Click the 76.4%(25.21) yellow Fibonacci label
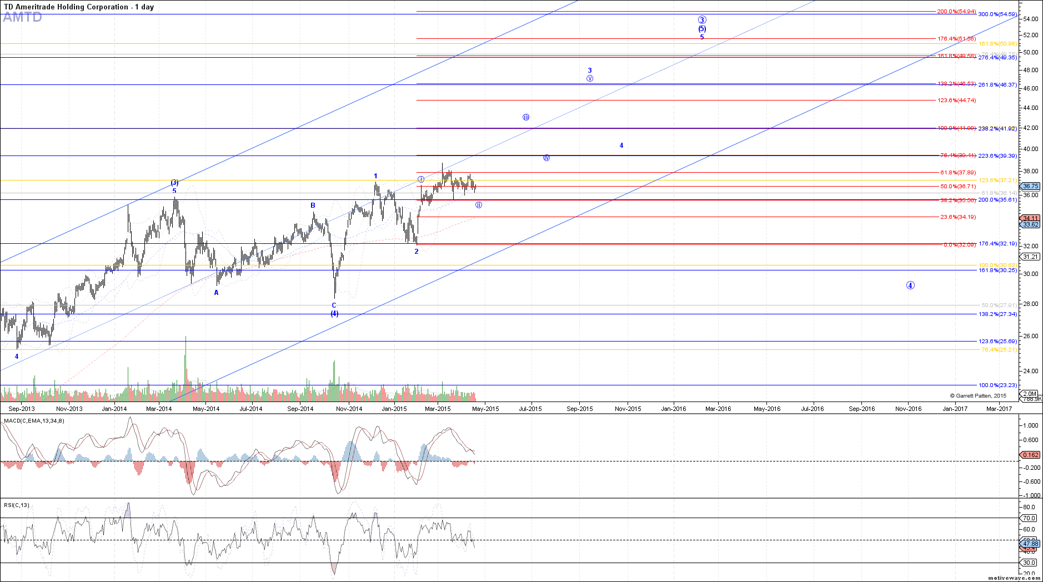1043x582 pixels. [999, 350]
